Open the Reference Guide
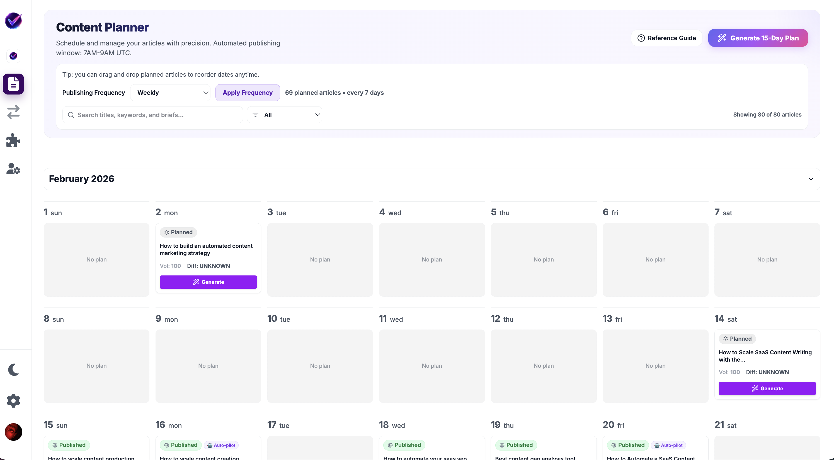Viewport: 834px width, 460px height. point(666,38)
